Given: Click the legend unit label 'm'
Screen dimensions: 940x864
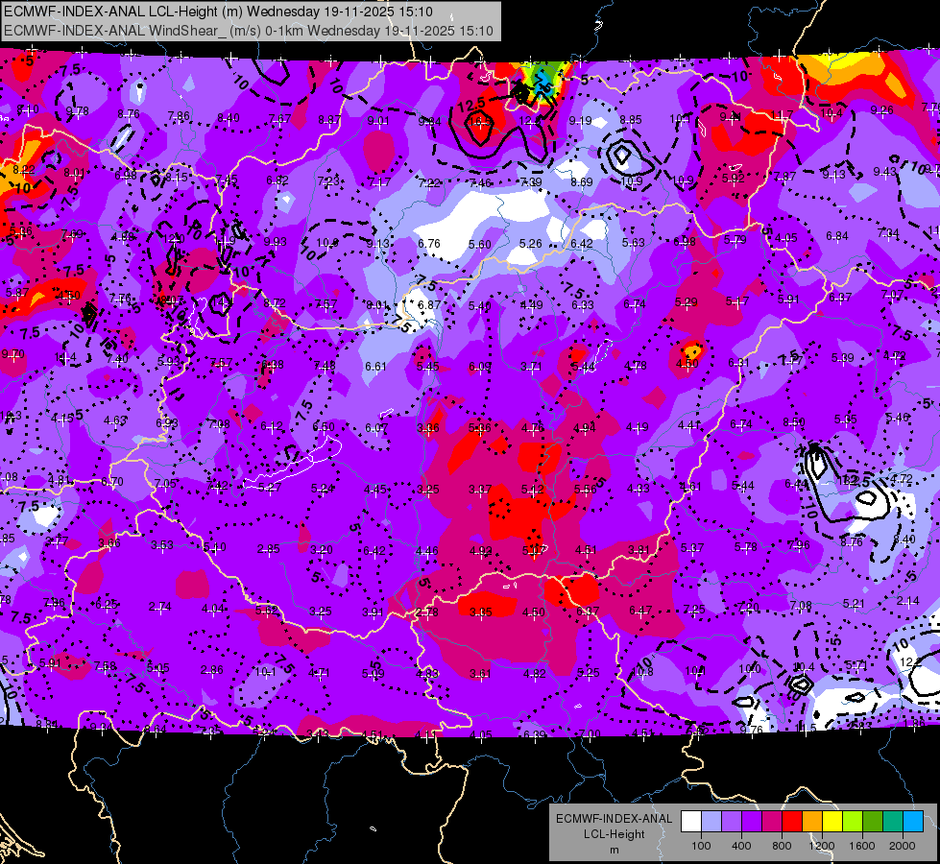Looking at the screenshot, I should click(x=614, y=850).
